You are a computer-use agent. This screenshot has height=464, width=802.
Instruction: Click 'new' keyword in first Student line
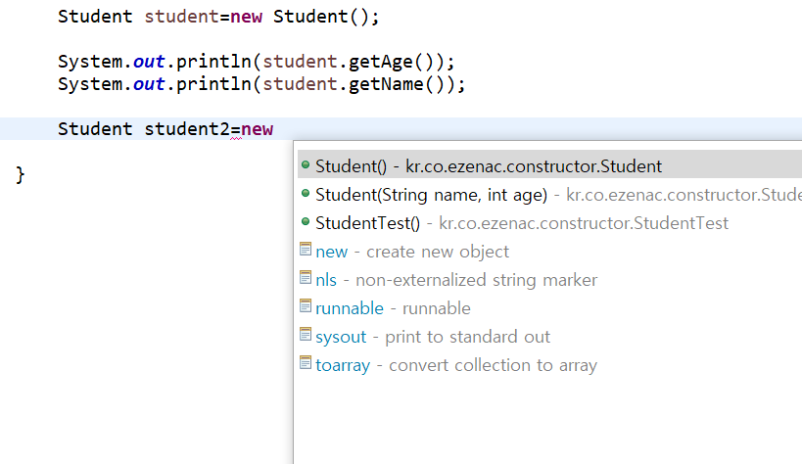click(247, 17)
